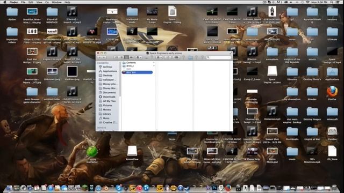Switch Finder to column view

(x=126, y=57)
